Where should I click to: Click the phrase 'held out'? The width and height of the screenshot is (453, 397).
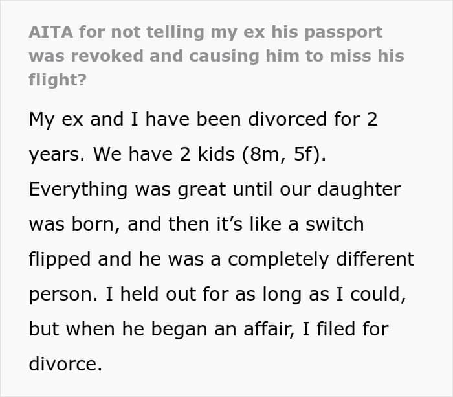(158, 294)
